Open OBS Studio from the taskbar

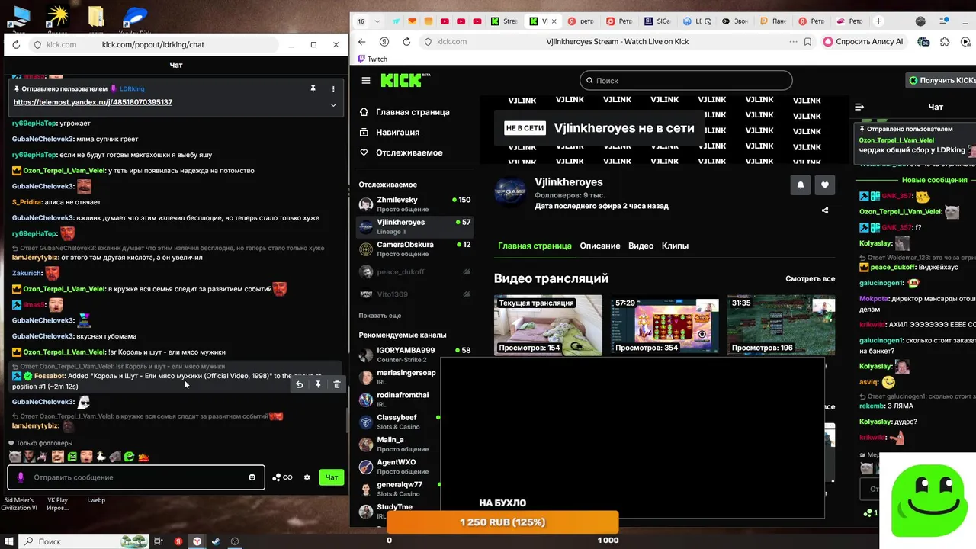coord(235,541)
